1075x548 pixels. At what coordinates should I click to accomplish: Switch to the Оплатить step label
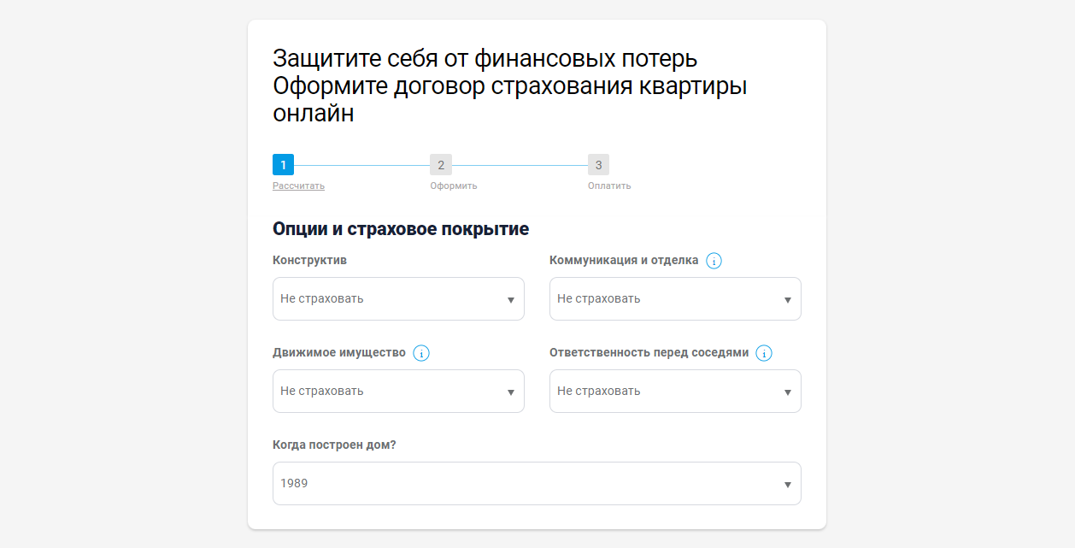(x=609, y=186)
